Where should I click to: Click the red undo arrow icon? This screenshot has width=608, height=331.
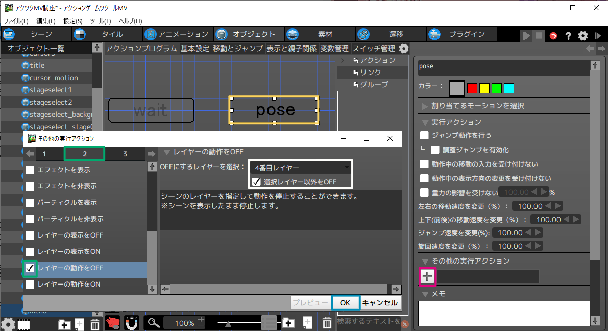[x=553, y=36]
